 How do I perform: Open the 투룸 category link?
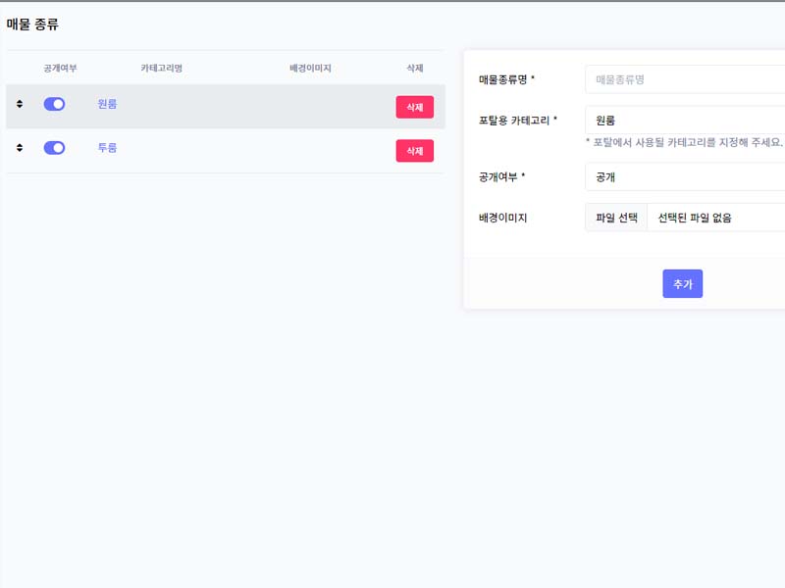point(107,148)
